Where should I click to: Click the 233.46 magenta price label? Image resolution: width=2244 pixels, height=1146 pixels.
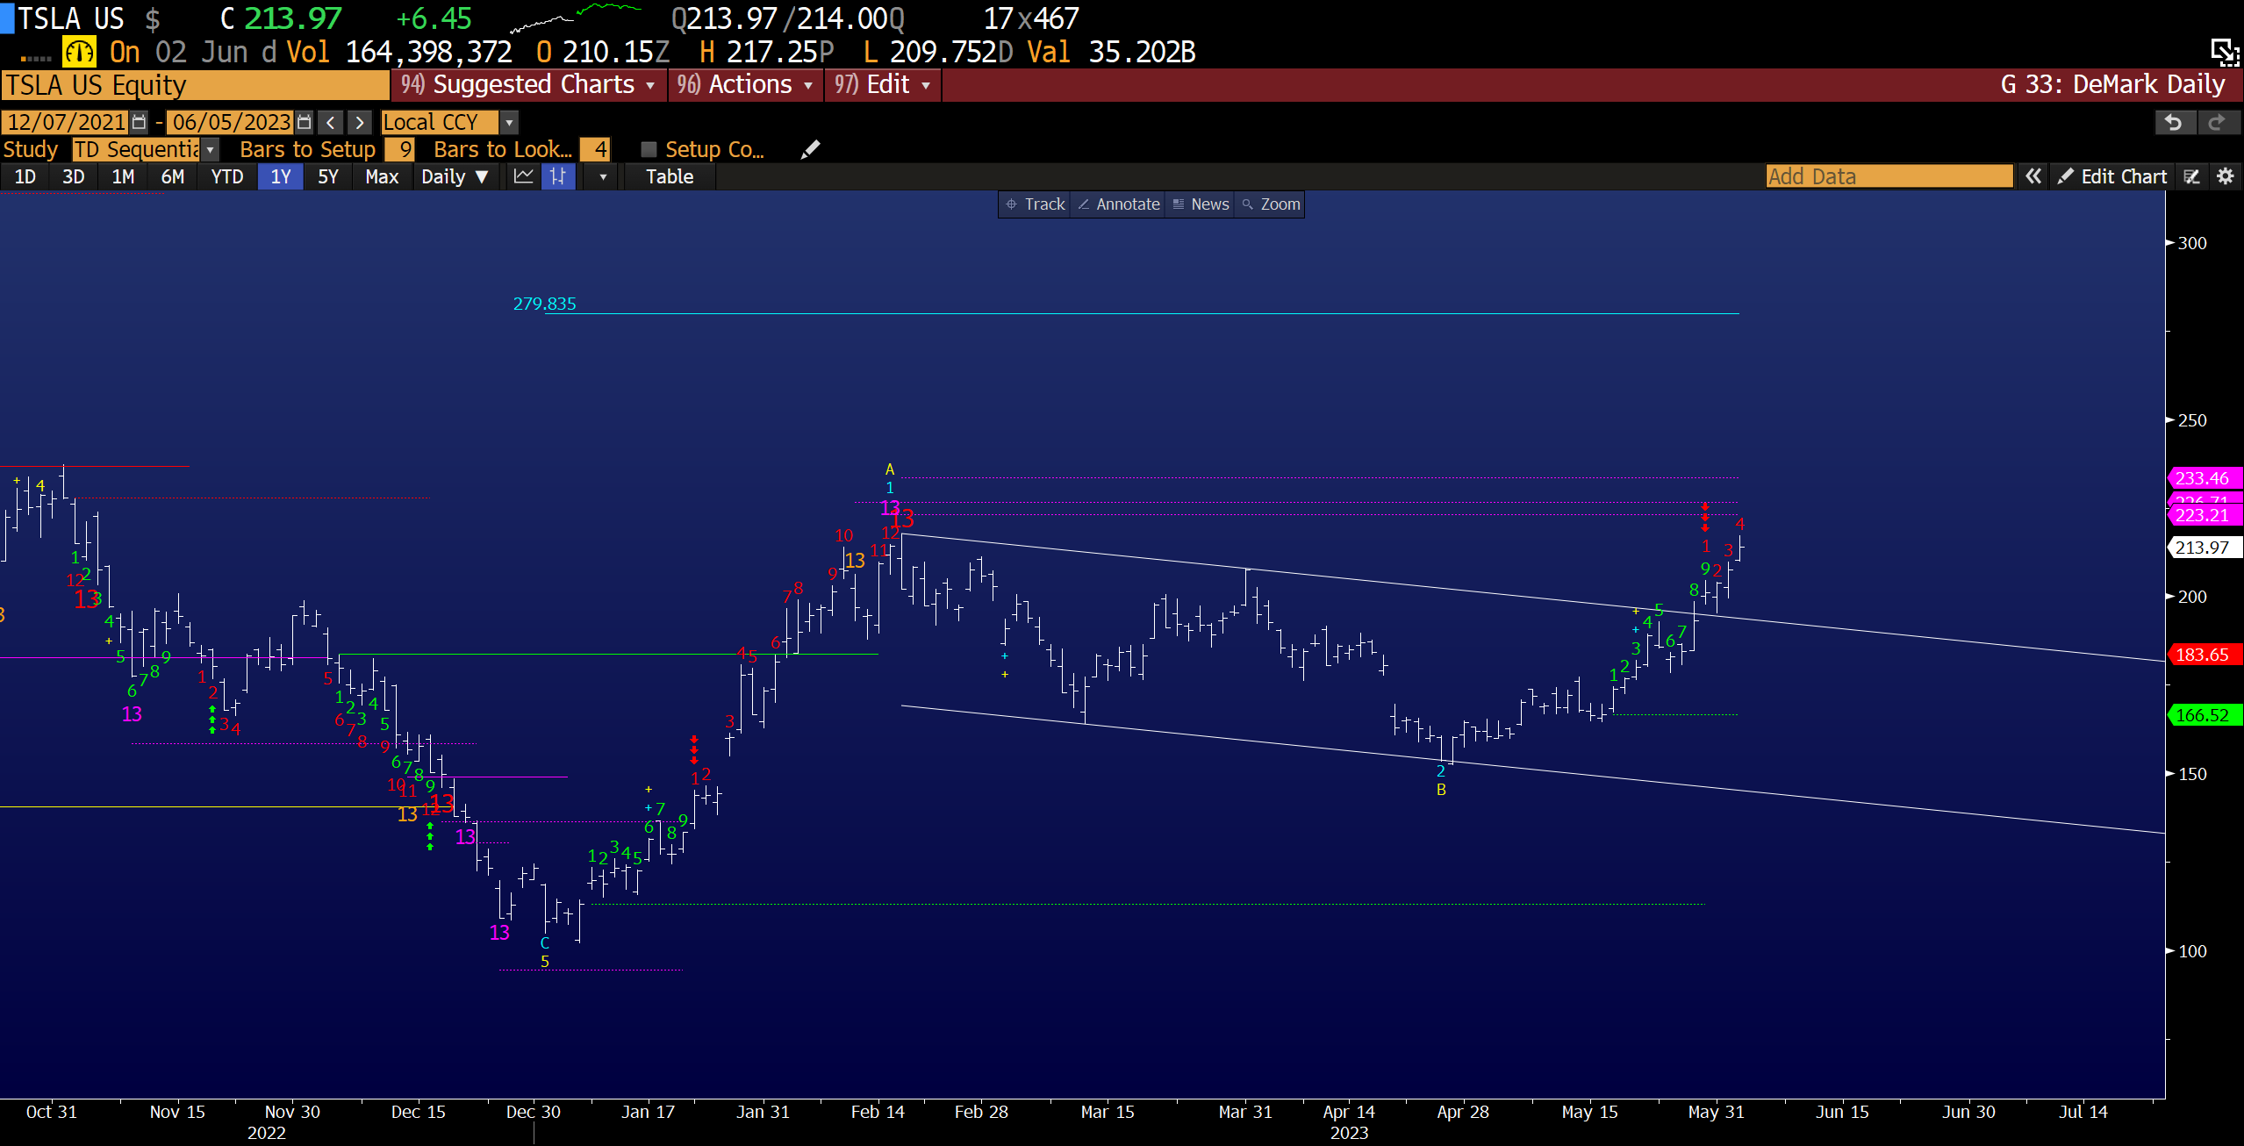pyautogui.click(x=2204, y=478)
